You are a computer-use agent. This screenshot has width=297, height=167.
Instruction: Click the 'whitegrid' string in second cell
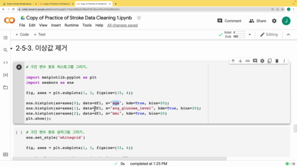[71, 138]
